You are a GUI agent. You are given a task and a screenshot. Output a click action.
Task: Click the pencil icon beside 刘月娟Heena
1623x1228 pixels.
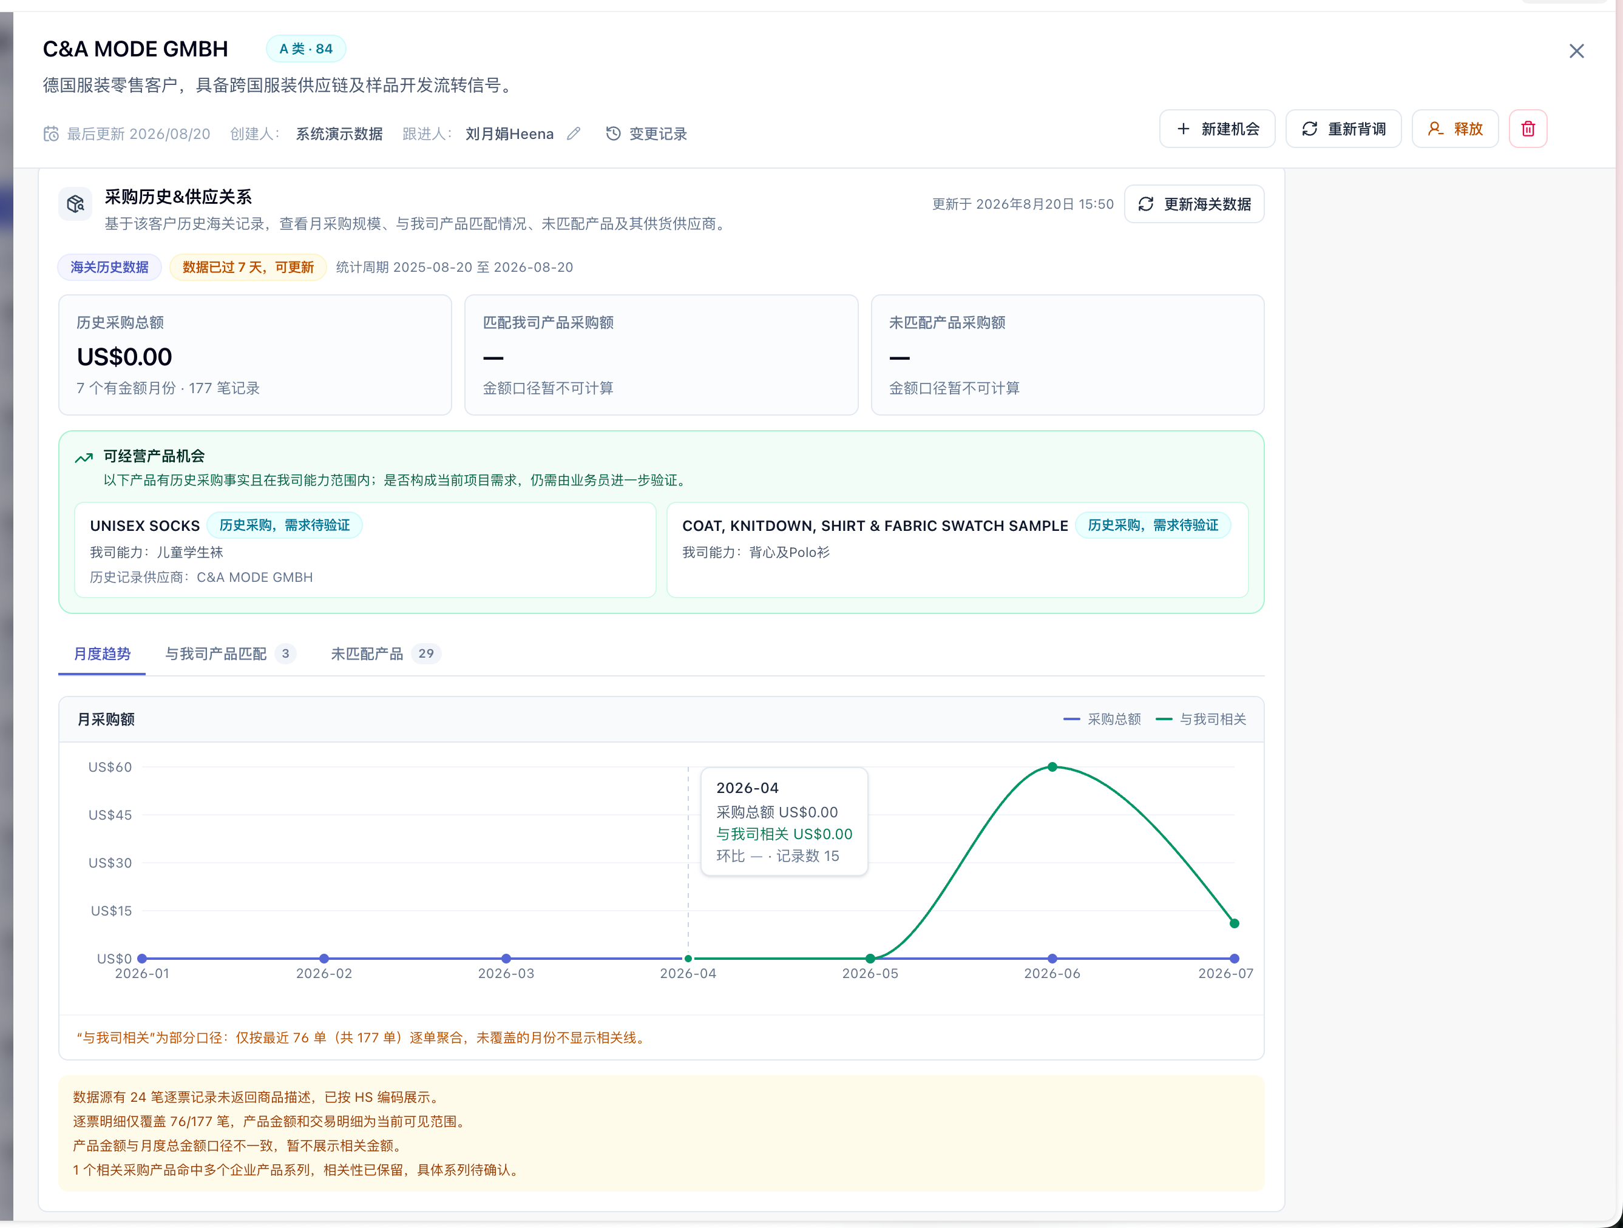coord(574,133)
